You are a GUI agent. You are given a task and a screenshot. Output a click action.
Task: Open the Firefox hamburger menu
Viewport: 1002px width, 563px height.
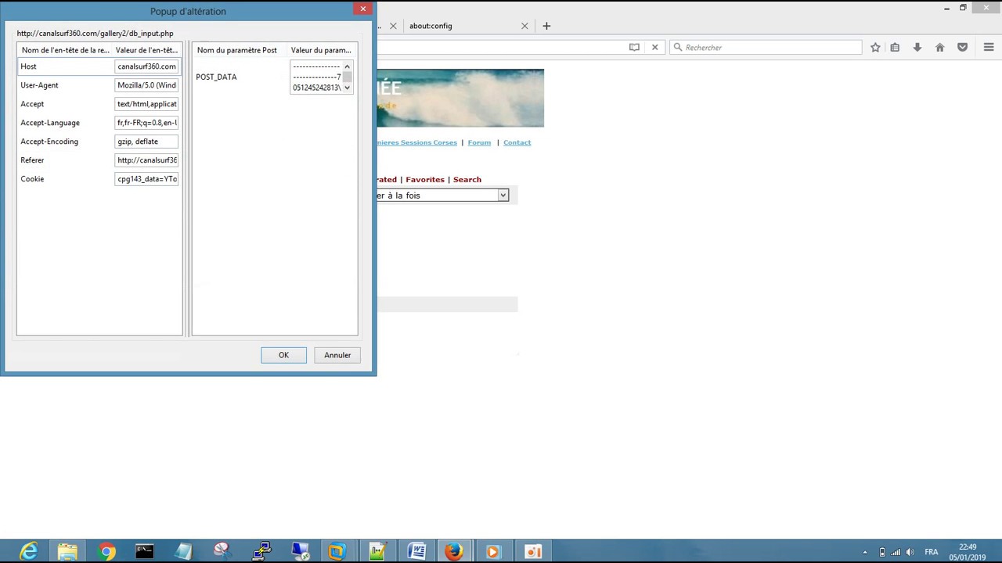[989, 47]
